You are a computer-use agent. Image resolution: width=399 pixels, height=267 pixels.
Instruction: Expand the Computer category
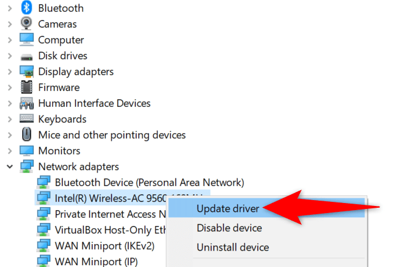pyautogui.click(x=10, y=40)
